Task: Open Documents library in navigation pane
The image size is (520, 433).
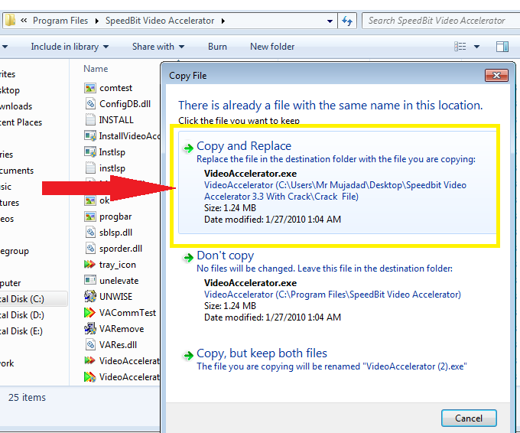Action: click(17, 171)
